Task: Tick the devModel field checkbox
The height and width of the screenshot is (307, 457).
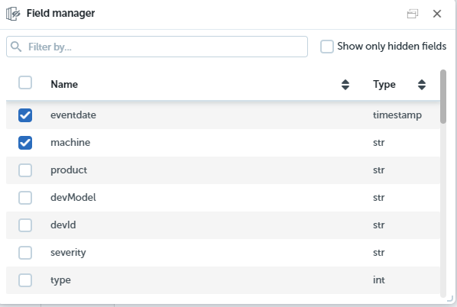Action: 25,198
